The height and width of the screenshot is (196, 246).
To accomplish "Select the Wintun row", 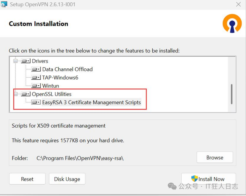I will coord(50,86).
